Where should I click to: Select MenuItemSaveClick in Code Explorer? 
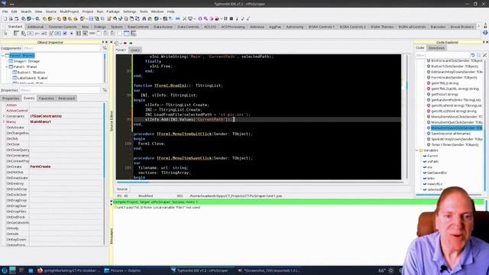[x=457, y=128]
